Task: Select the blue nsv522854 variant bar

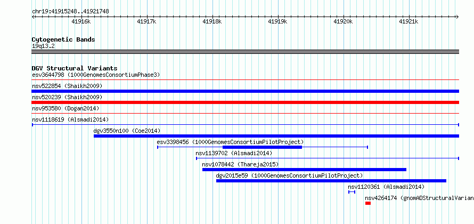Action: click(x=245, y=91)
